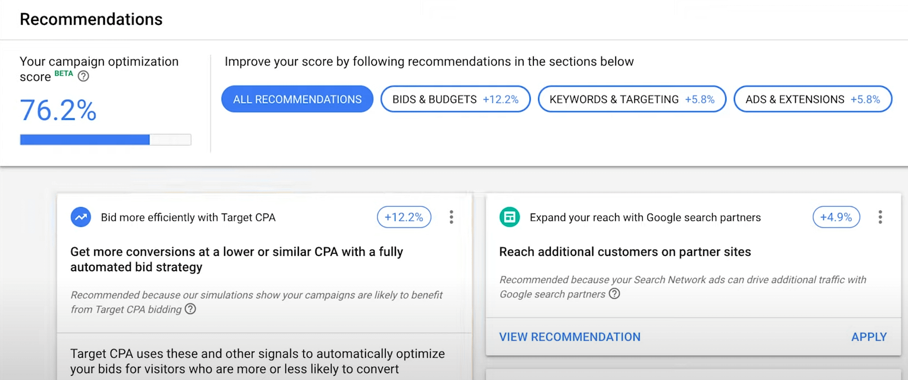Switch to KEYWORDS & TARGETING filter

(x=631, y=99)
